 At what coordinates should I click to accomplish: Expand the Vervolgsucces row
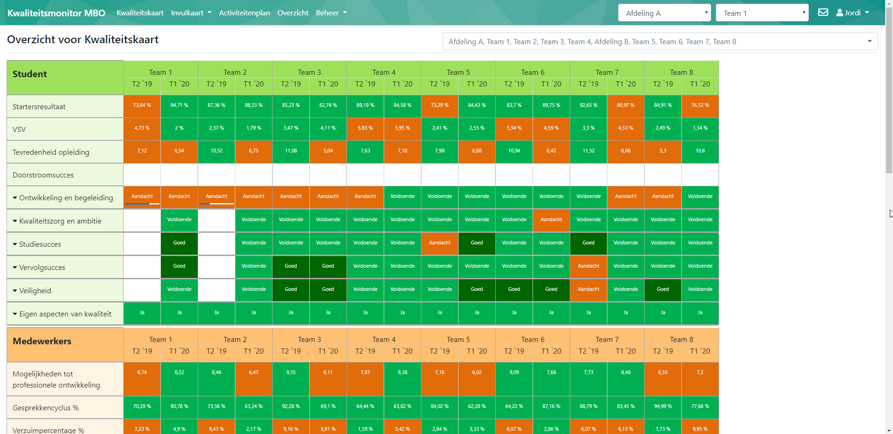39,268
